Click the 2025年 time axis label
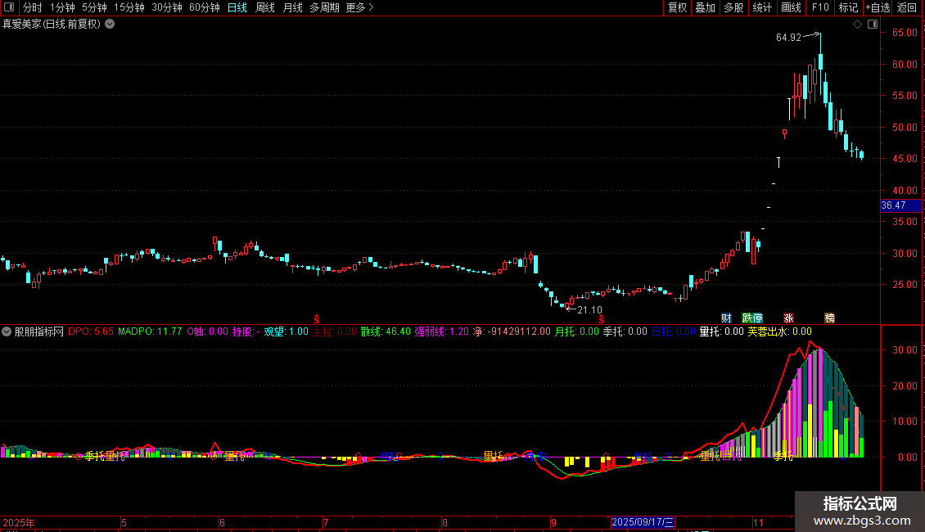 (x=18, y=522)
